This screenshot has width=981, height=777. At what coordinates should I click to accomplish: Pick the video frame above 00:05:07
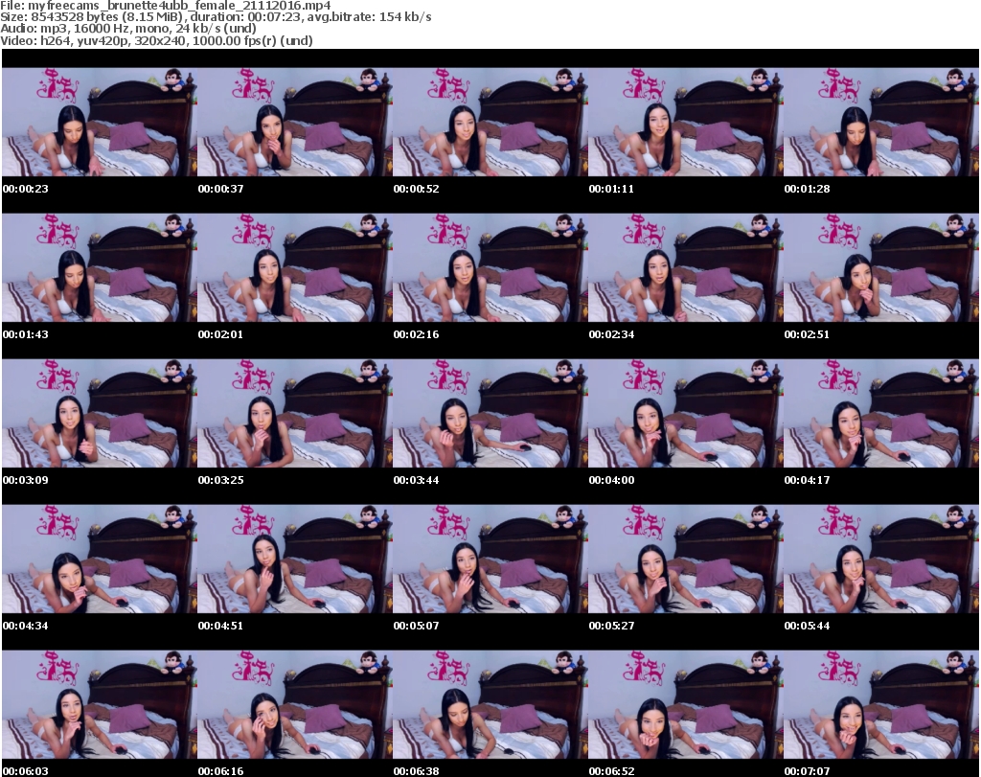490,560
